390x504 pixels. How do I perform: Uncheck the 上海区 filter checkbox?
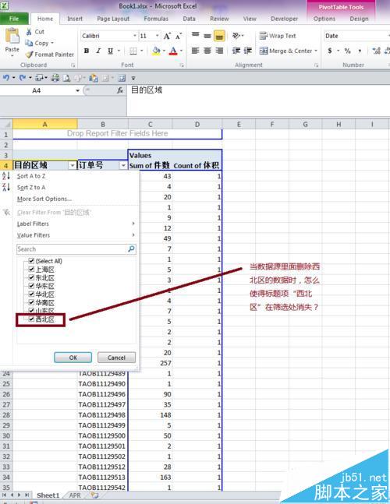(x=31, y=269)
